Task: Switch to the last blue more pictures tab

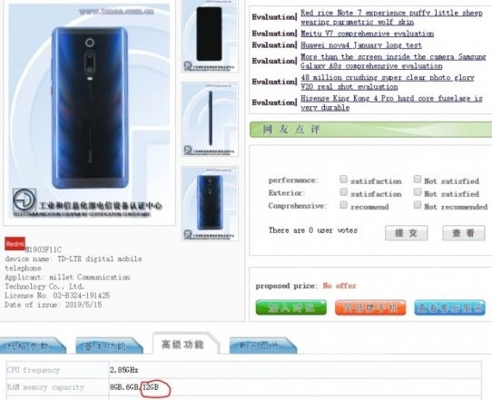Action: point(262,346)
